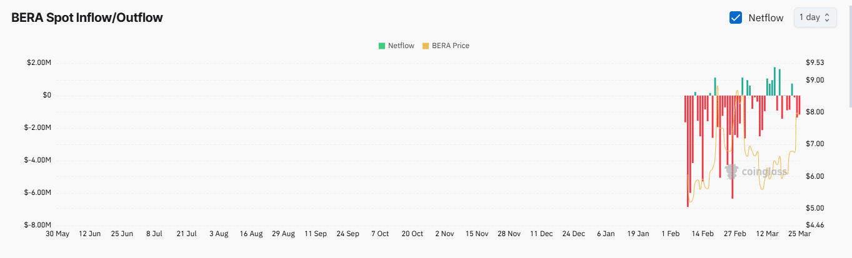Uncheck the Netflow checkbox
The image size is (852, 258).
point(736,17)
